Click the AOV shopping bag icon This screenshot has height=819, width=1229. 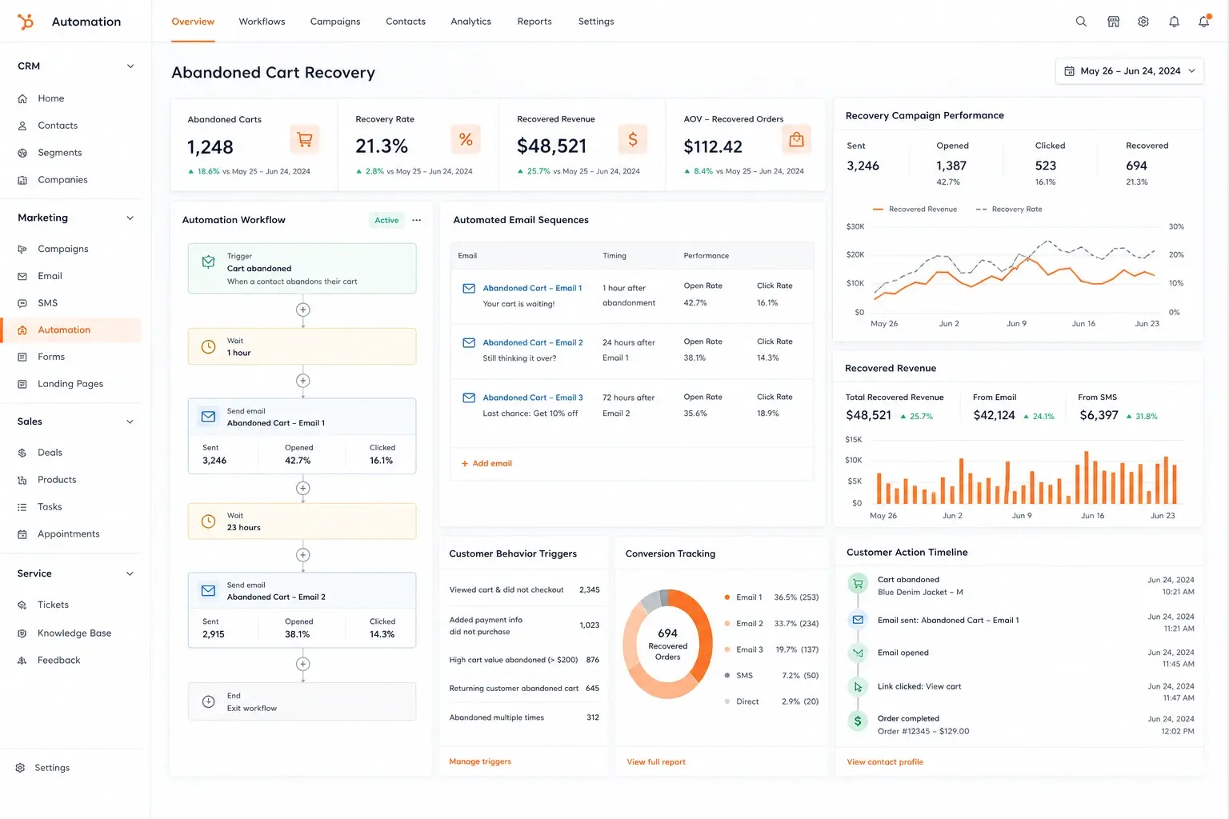[796, 139]
